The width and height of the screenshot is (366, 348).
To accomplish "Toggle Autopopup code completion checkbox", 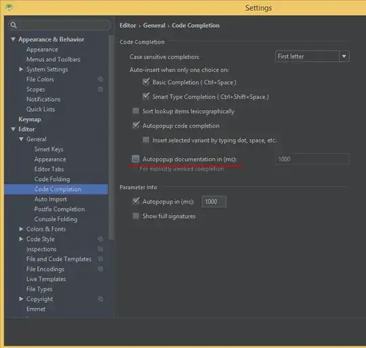I will tap(136, 125).
